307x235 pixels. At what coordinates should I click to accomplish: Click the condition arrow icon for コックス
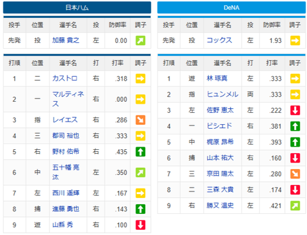pos(295,40)
